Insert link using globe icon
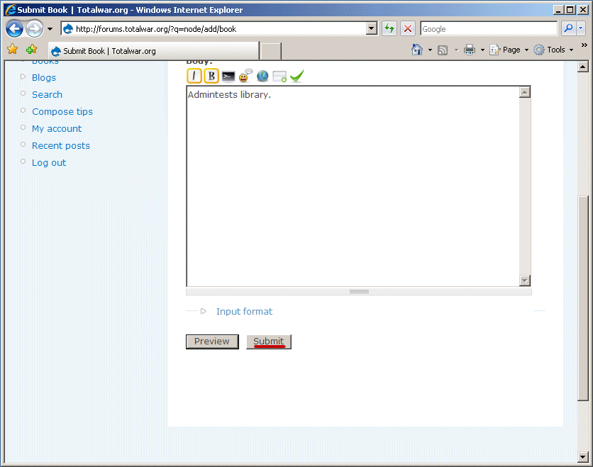Screen dimensions: 593x467 click(262, 77)
